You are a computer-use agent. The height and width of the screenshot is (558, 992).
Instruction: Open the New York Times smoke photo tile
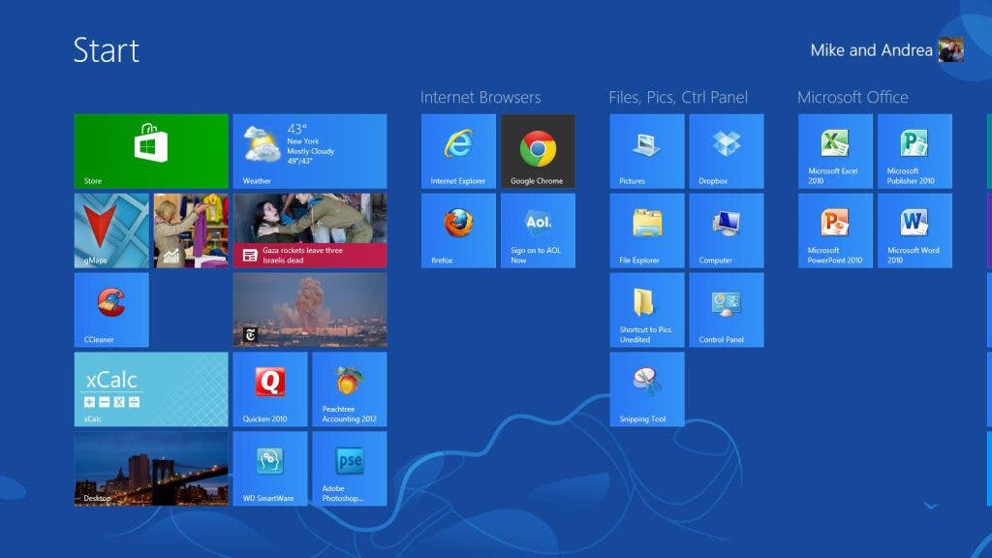(310, 310)
